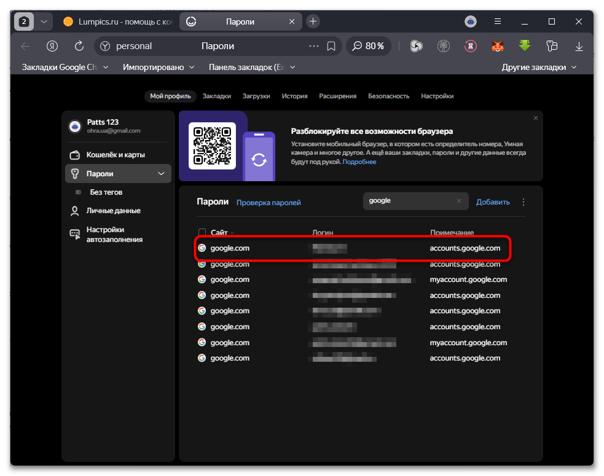Close the Пароли browser tab
This screenshot has height=476, width=604.
click(292, 21)
